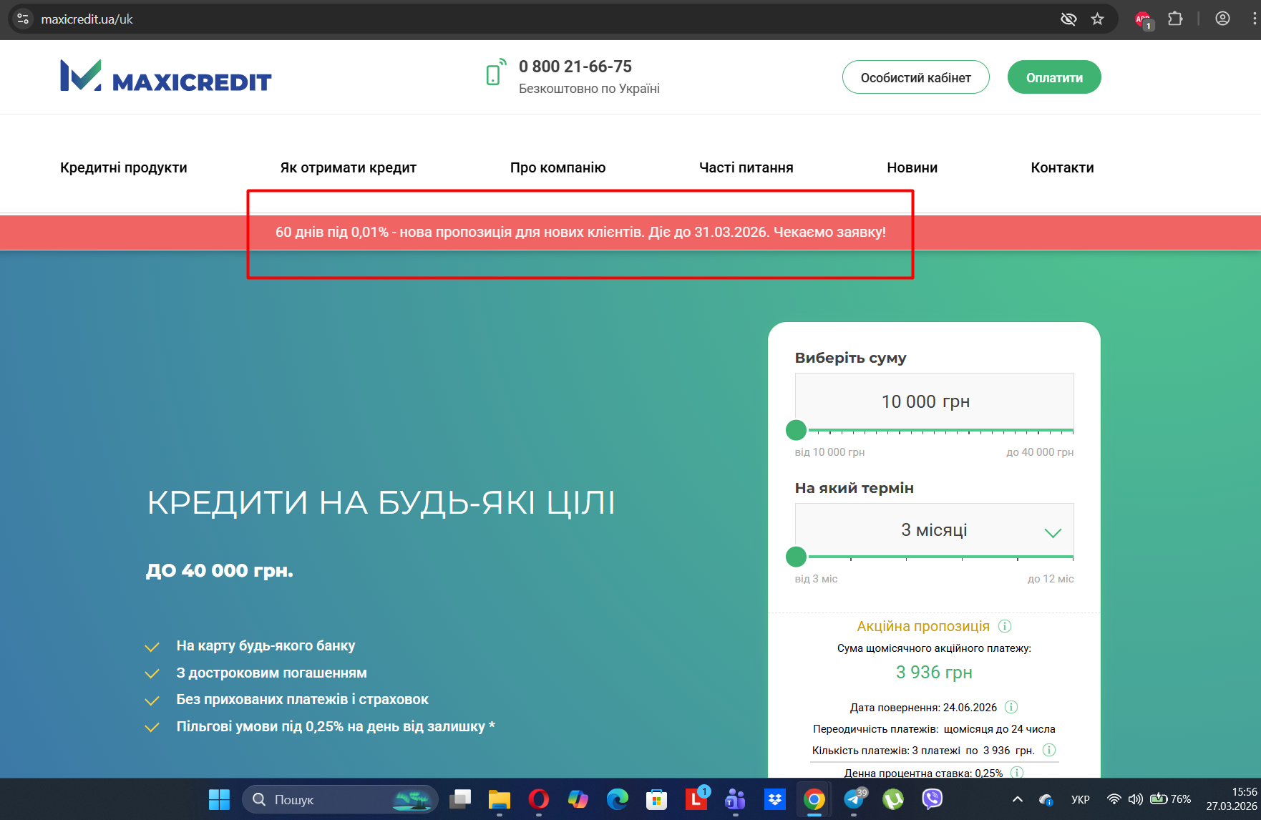Viewport: 1261px width, 820px height.
Task: Click the 10 000 грн amount field
Action: coord(934,401)
